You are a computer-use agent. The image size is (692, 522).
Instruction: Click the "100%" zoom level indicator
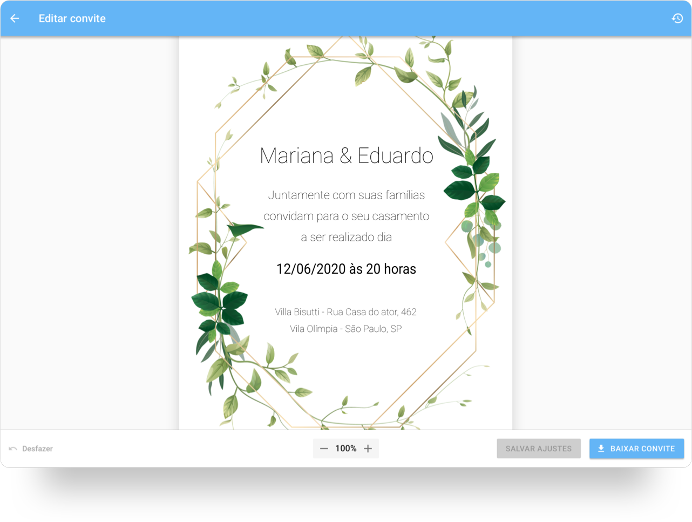click(x=345, y=449)
